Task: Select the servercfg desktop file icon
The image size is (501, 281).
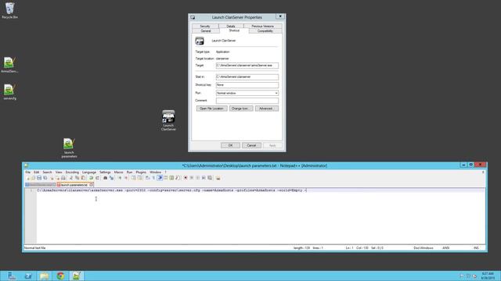Action: click(9, 92)
